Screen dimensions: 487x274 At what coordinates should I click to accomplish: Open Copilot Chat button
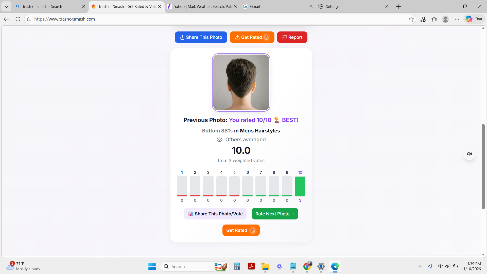(x=474, y=19)
